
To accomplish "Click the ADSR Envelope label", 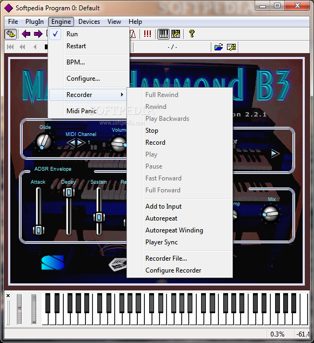I will point(53,169).
